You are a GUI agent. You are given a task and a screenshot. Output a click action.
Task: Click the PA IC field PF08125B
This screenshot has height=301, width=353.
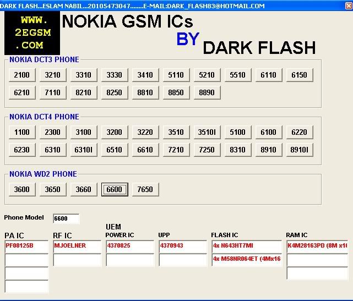(x=26, y=247)
